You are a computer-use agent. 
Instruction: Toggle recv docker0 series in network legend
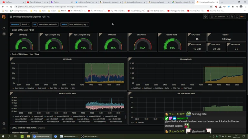(37, 116)
